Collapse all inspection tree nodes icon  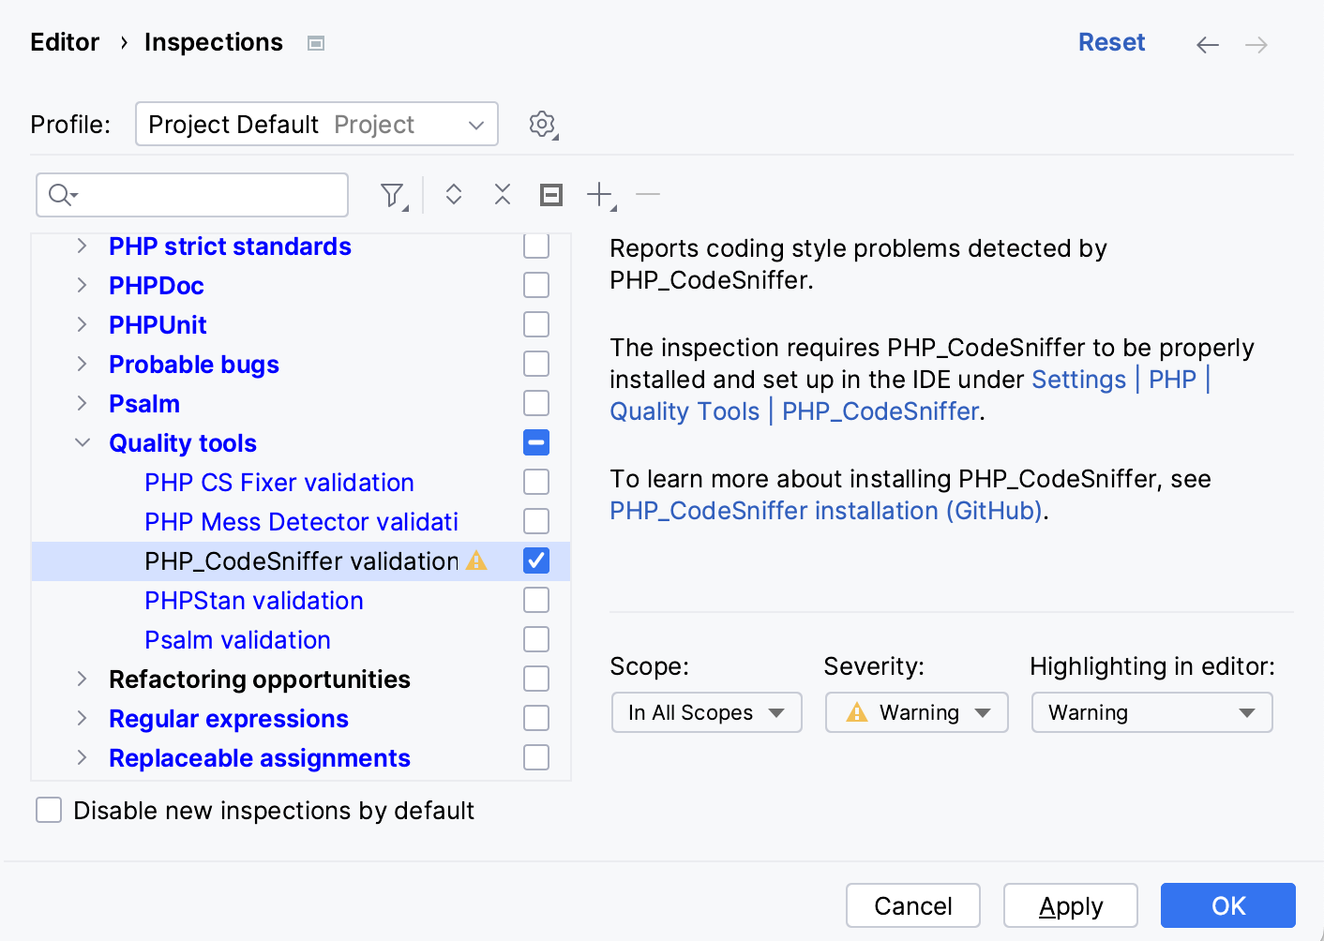coord(503,194)
